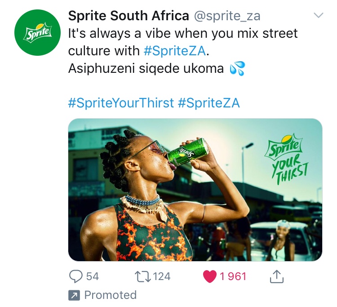Click the 124 retweets count
The width and height of the screenshot is (337, 307).
click(162, 276)
